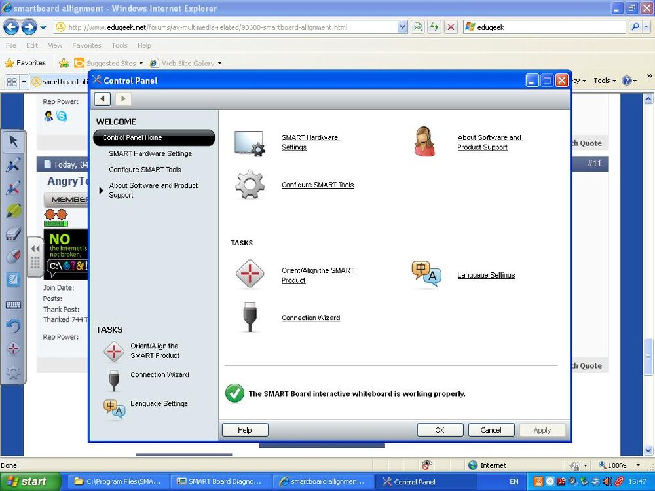655x491 pixels.
Task: Click the IE refresh button
Action: tap(434, 27)
